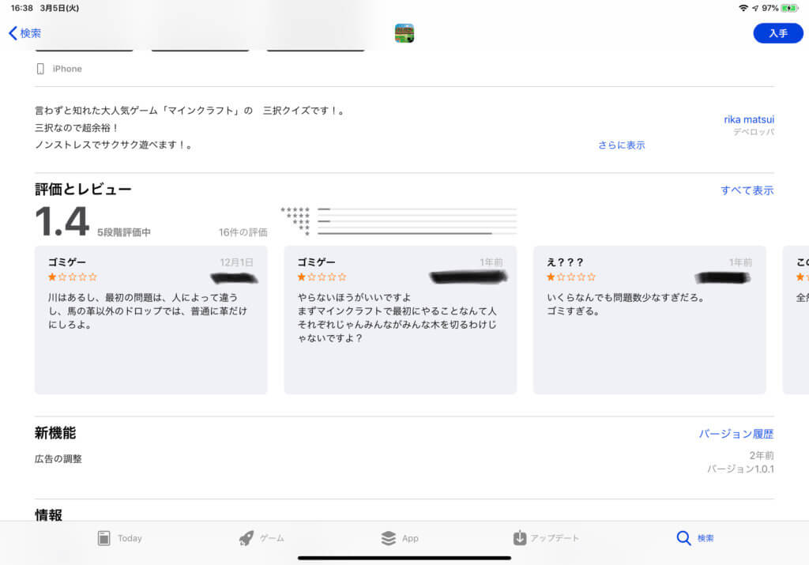Tap the iPhone device icon
809x565 pixels.
click(40, 69)
